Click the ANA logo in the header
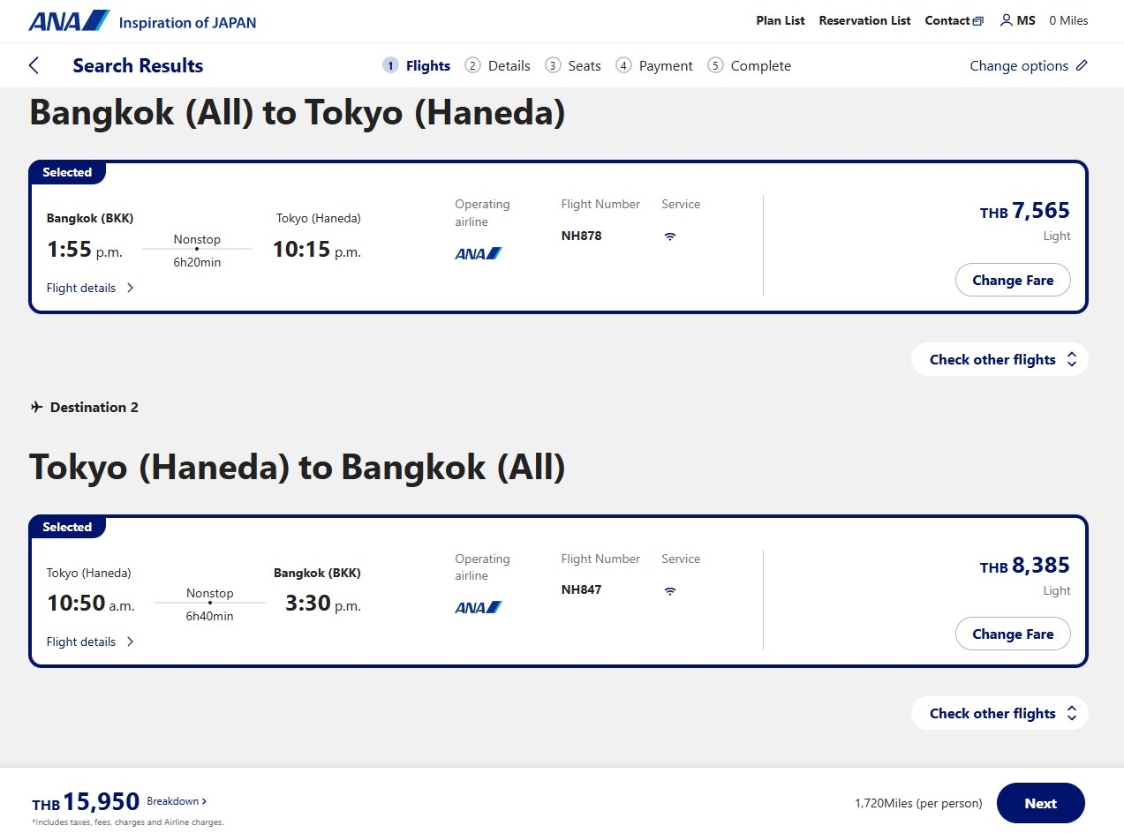 [x=69, y=20]
